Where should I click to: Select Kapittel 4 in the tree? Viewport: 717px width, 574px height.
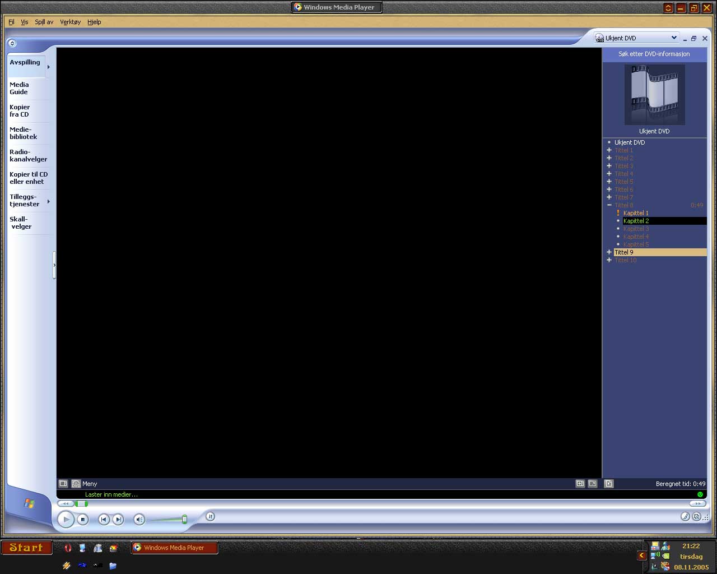point(636,237)
